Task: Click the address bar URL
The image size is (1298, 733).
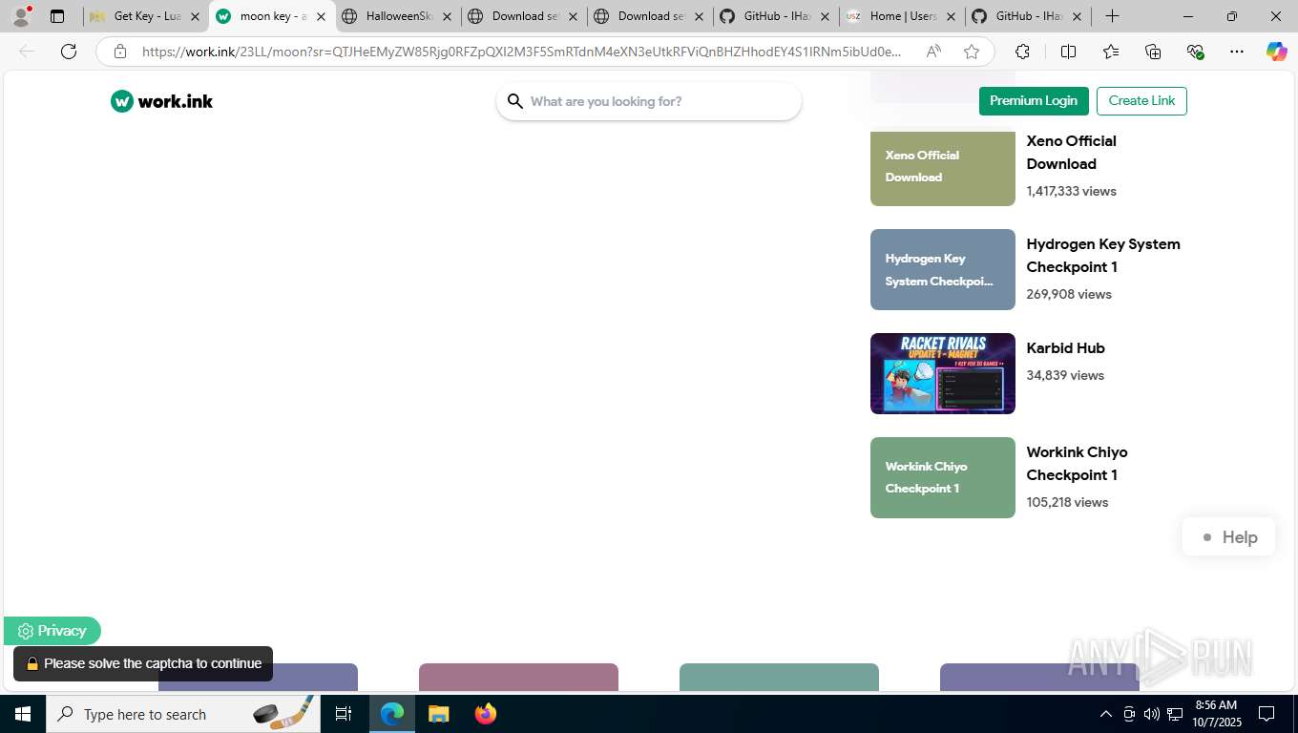Action: [521, 52]
